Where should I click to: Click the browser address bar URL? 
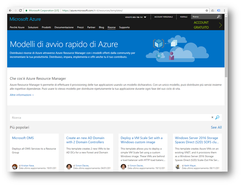click(93, 11)
